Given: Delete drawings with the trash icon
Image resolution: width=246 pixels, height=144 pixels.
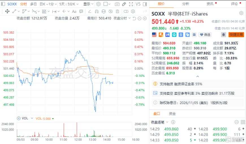Looking at the screenshot, I should pyautogui.click(x=117, y=11).
